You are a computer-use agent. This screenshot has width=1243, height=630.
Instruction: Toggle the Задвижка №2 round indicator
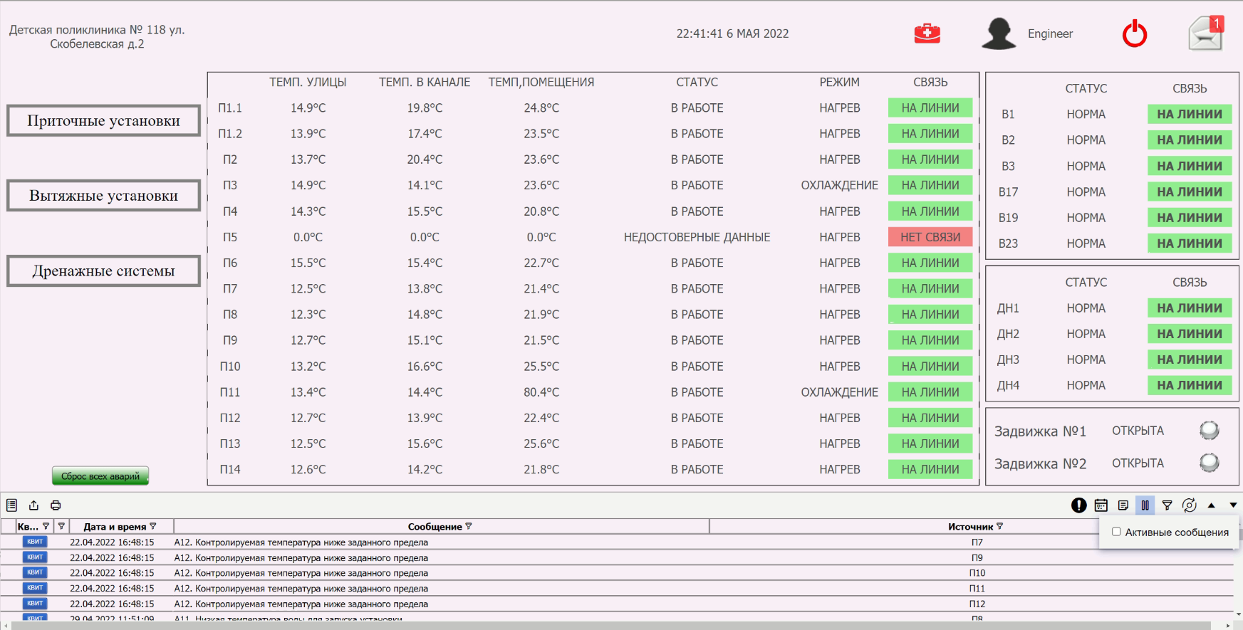point(1210,463)
